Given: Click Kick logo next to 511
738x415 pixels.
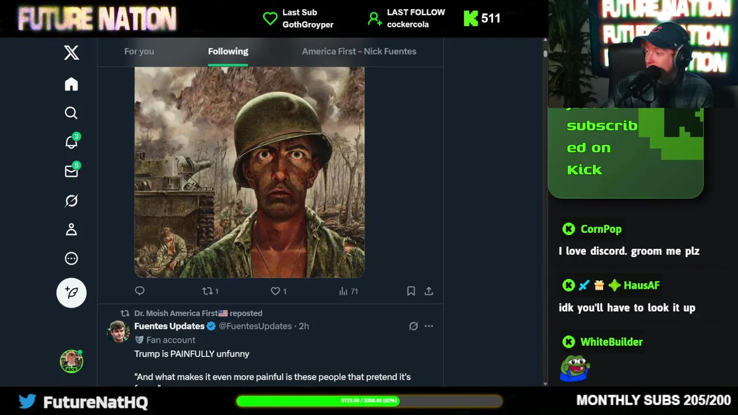Looking at the screenshot, I should pyautogui.click(x=470, y=18).
